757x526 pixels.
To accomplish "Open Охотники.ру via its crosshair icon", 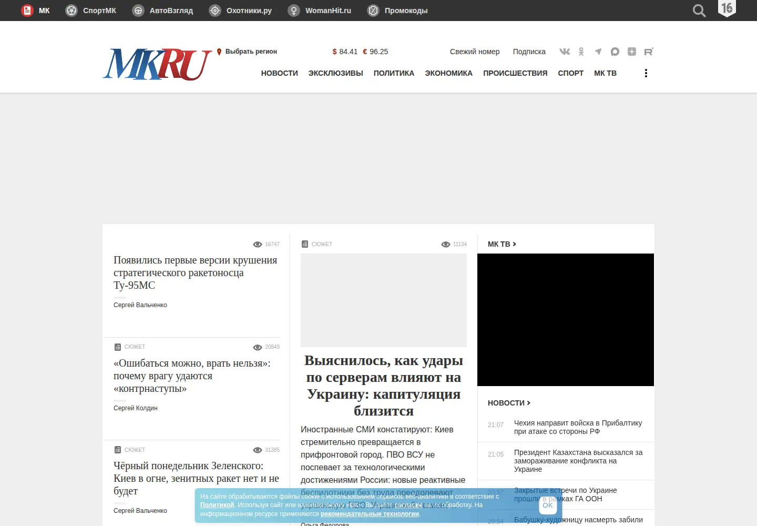I will (x=215, y=11).
